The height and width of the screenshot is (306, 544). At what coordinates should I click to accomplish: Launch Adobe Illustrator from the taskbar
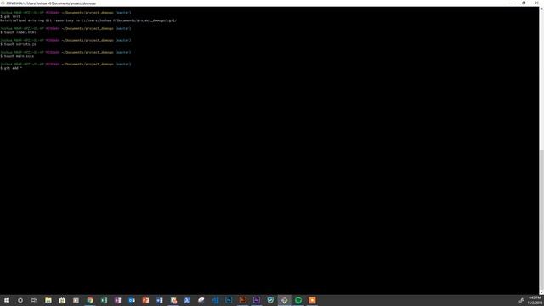coord(243,300)
